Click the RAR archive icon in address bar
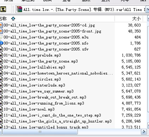This screenshot has height=137, width=149. 19,9
